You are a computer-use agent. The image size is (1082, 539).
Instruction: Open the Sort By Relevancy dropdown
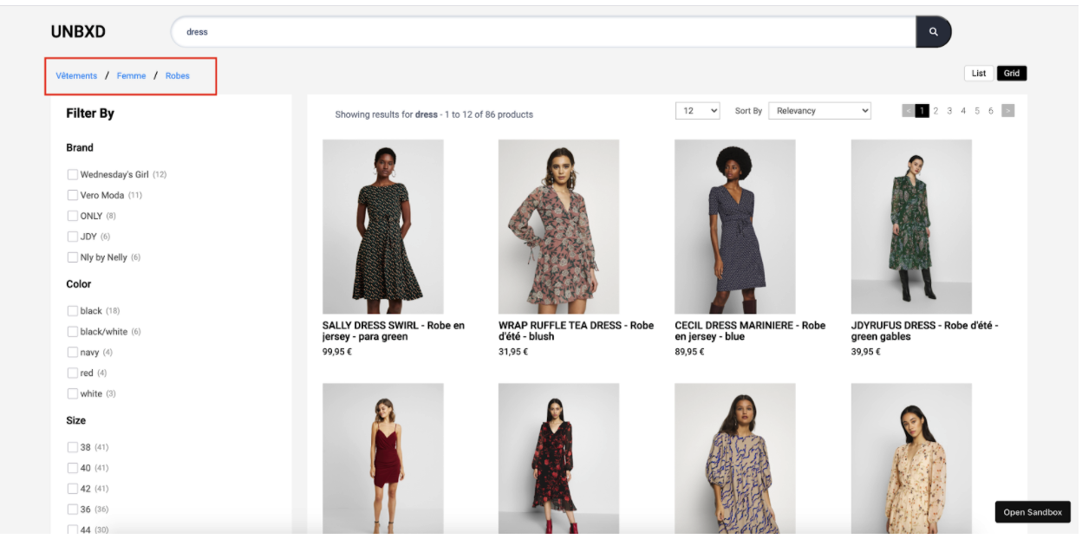click(819, 111)
